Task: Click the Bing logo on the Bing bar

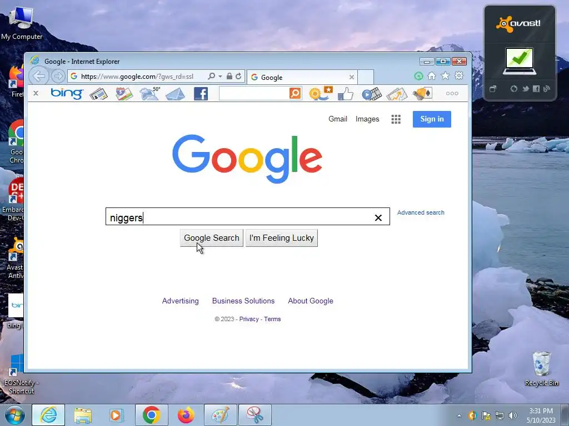Action: (x=67, y=93)
